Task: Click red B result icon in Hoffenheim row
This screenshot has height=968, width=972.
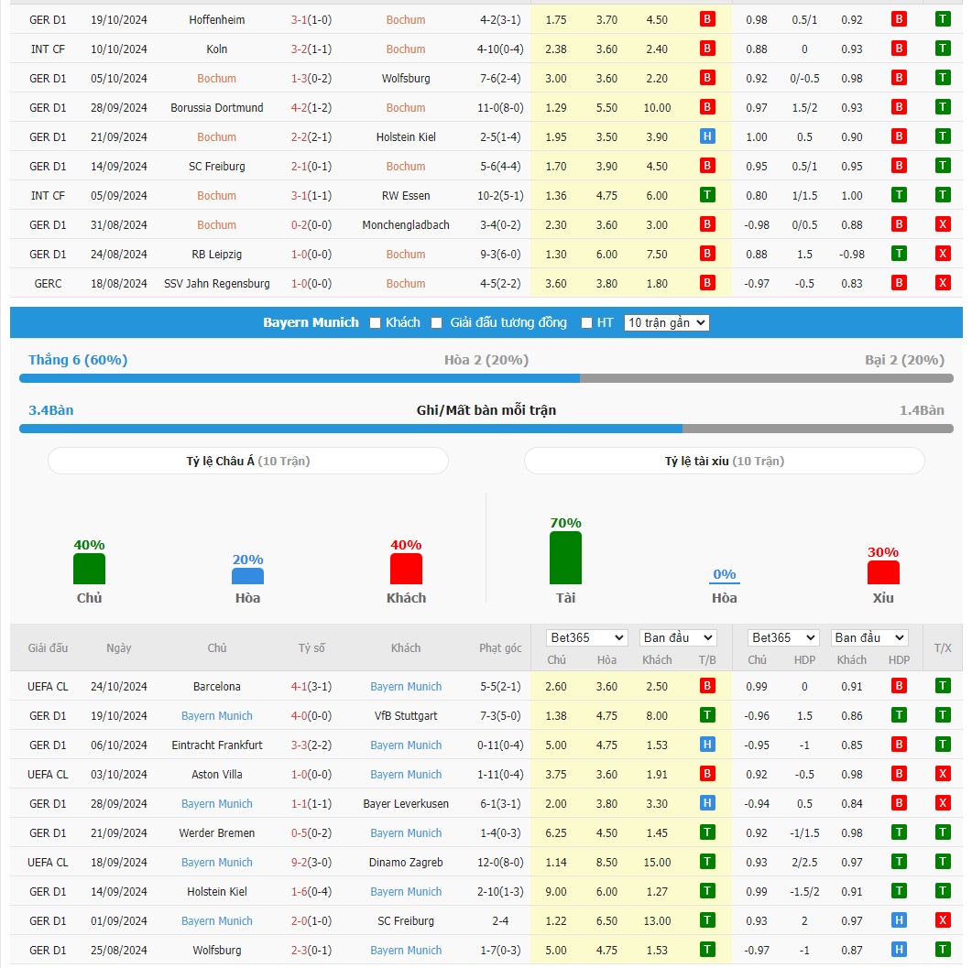Action: 707,18
